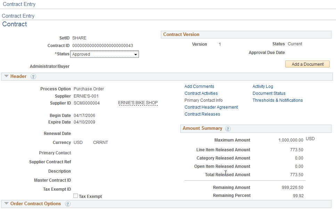Click the Header section title
The height and width of the screenshot is (209, 336).
[x=18, y=76]
